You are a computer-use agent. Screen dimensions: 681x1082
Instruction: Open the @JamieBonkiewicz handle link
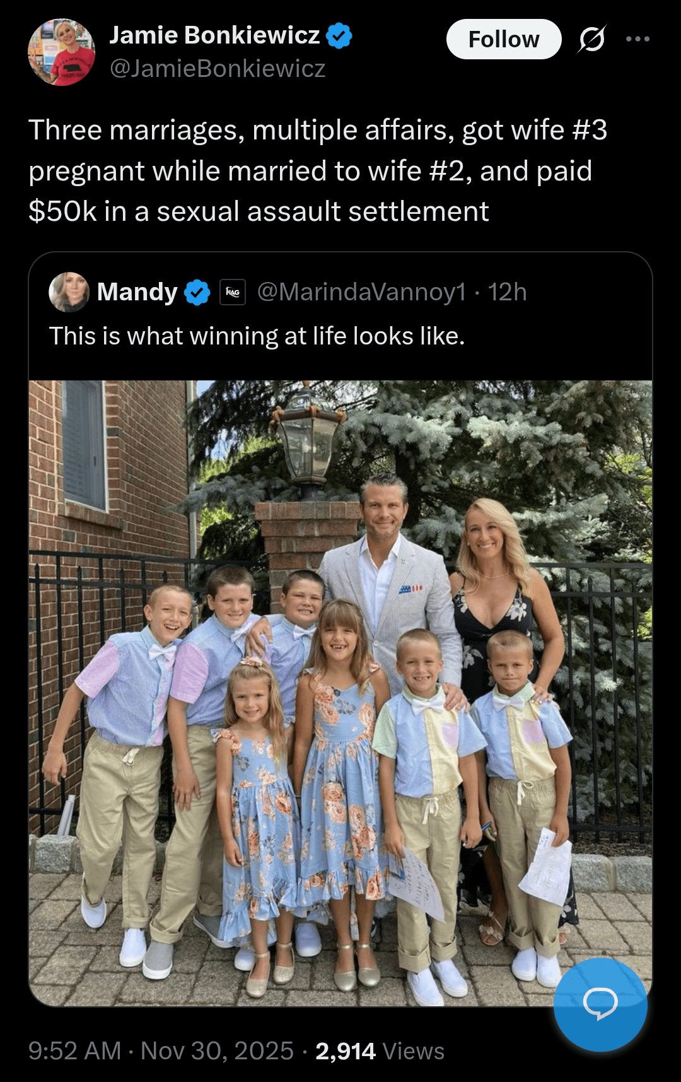[x=218, y=69]
